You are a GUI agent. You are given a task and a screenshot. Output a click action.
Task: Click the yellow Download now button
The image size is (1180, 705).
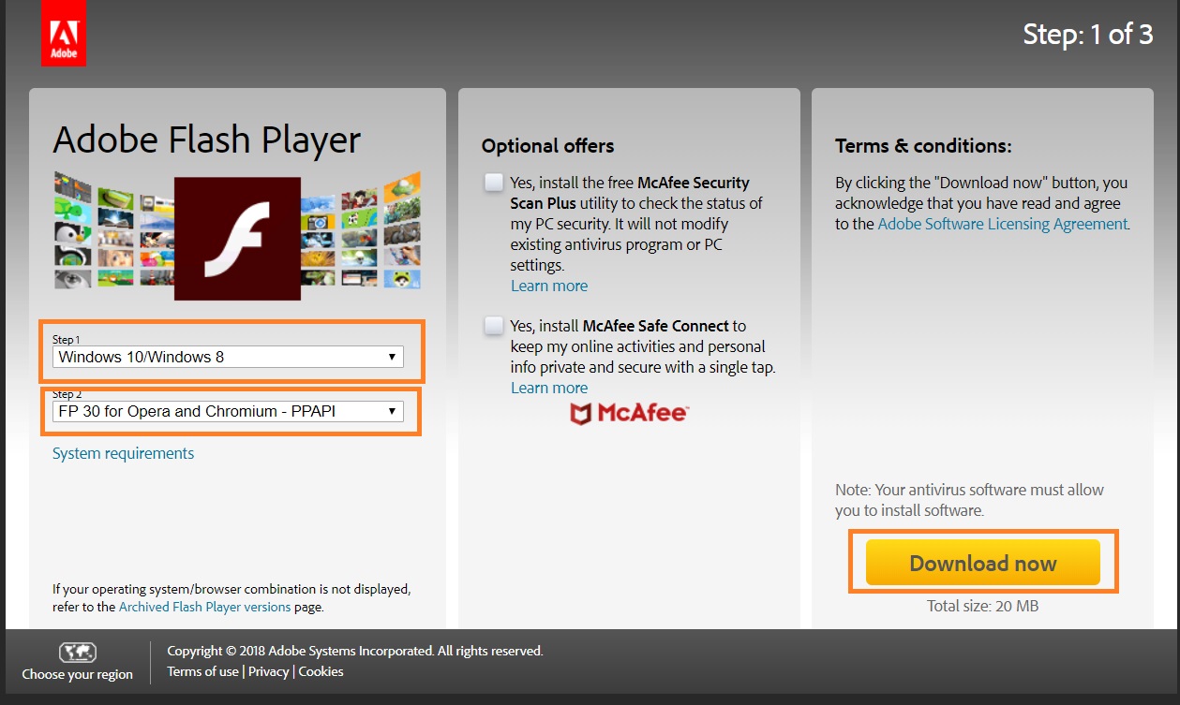983,563
